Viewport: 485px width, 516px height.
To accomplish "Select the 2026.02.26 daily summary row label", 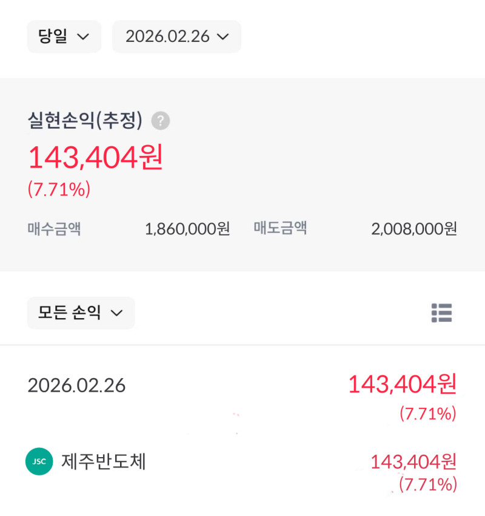I will (x=76, y=385).
